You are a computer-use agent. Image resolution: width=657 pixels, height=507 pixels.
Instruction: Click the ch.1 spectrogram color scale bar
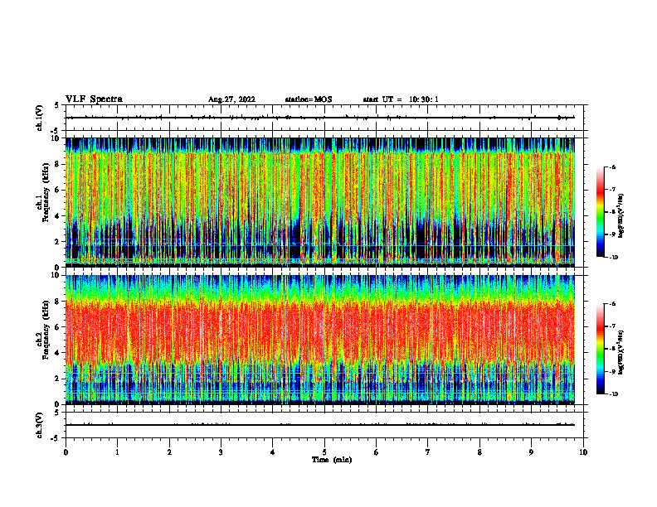pos(601,212)
